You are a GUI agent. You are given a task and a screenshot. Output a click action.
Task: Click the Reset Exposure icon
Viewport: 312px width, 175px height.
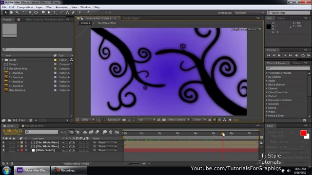point(230,120)
